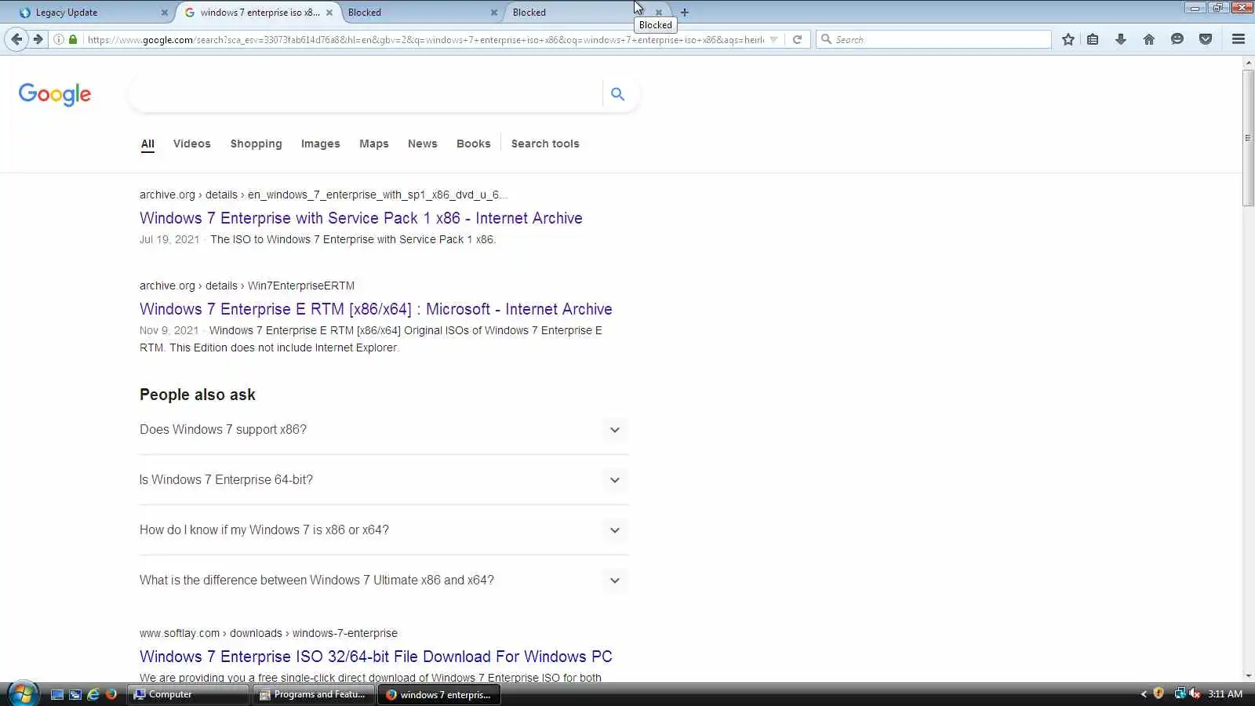Click the 'People also ask' heading
This screenshot has width=1255, height=706.
[x=198, y=395]
